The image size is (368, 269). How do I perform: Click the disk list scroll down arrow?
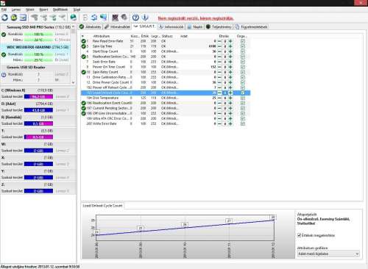[73, 82]
